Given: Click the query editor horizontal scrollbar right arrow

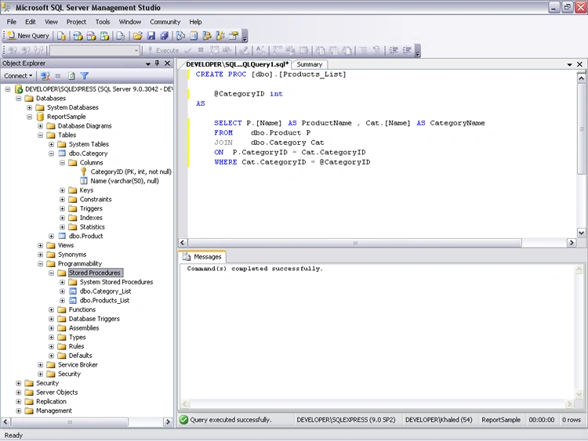Looking at the screenshot, I should pos(571,243).
